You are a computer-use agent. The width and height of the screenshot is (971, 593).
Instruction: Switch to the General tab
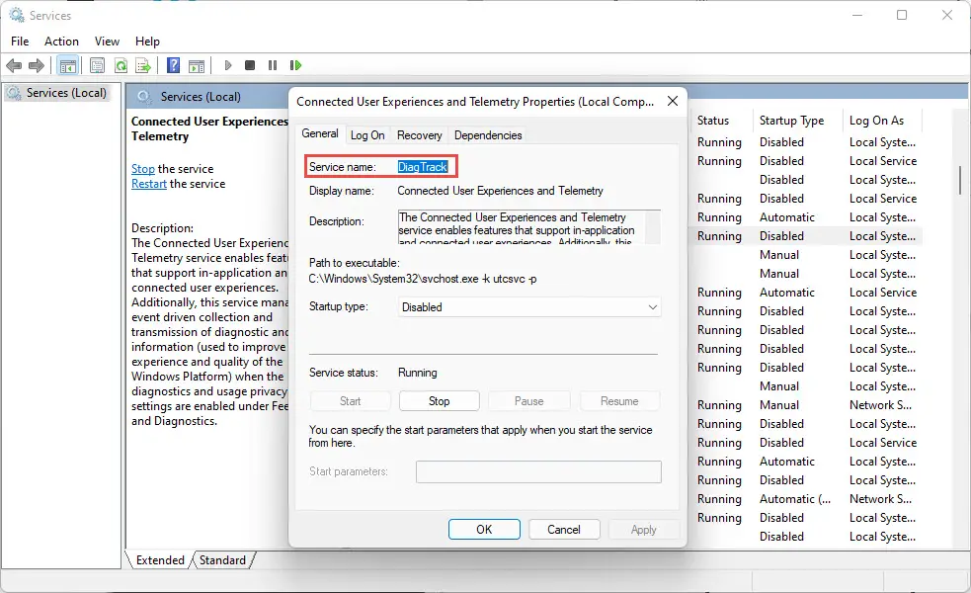tap(319, 133)
